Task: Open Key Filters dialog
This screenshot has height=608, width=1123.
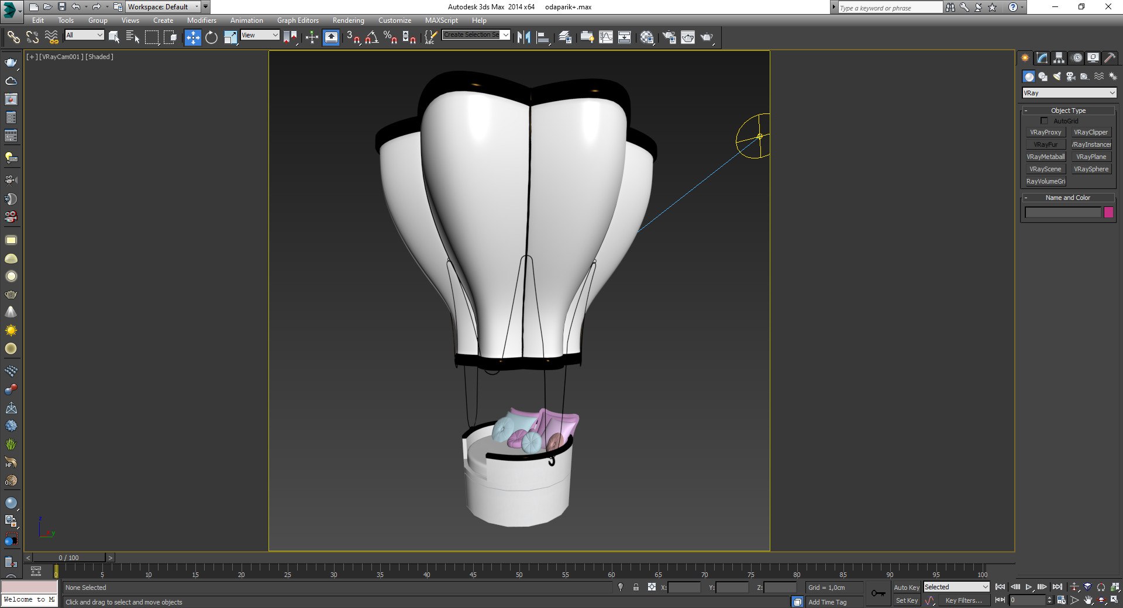Action: (963, 600)
